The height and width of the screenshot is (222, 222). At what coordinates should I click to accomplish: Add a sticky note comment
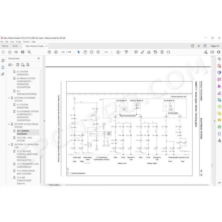(136, 52)
